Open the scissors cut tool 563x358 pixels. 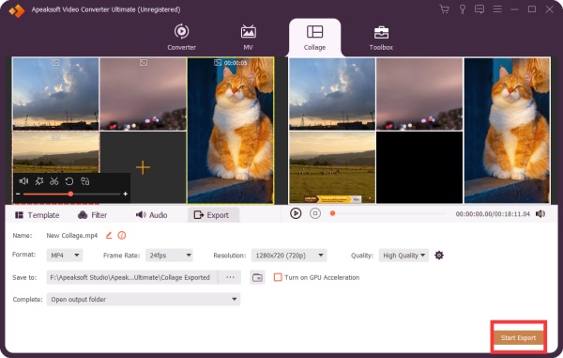(x=53, y=181)
